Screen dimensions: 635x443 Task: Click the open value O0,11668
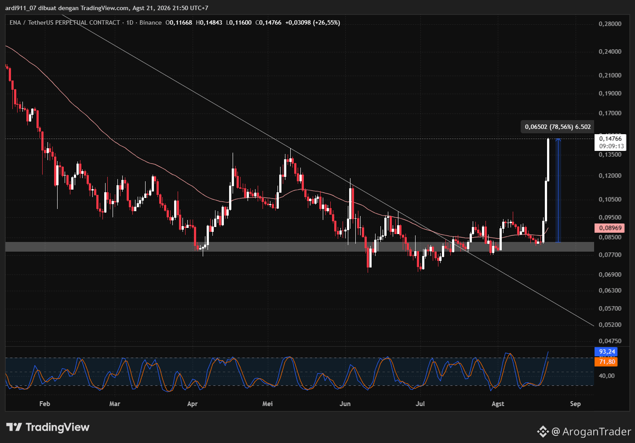179,22
